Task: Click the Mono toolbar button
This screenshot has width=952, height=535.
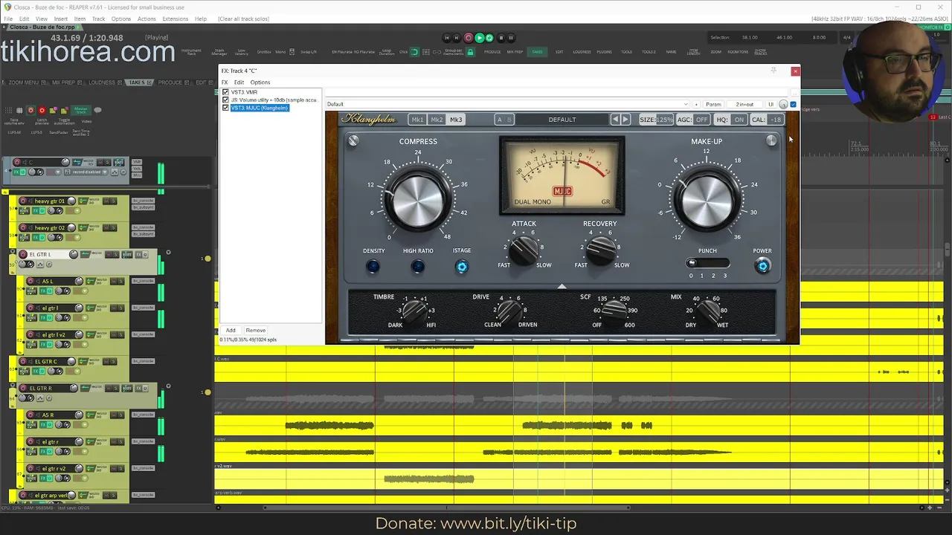Action: point(280,52)
